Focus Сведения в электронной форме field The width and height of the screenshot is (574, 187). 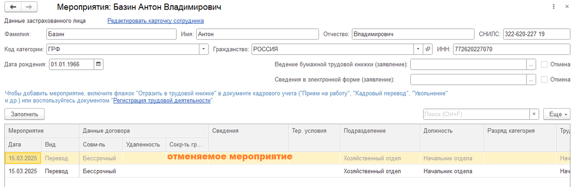468,79
